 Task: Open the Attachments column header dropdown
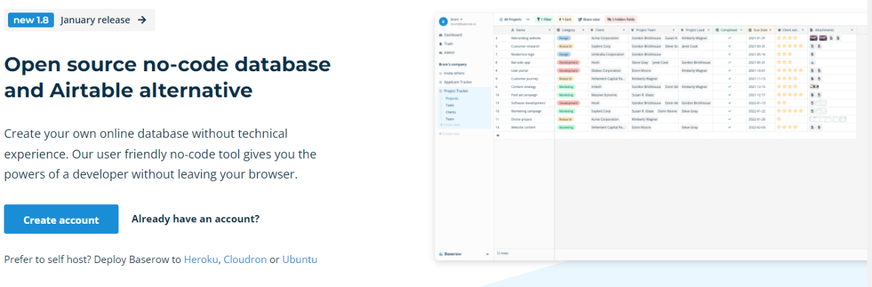click(852, 30)
